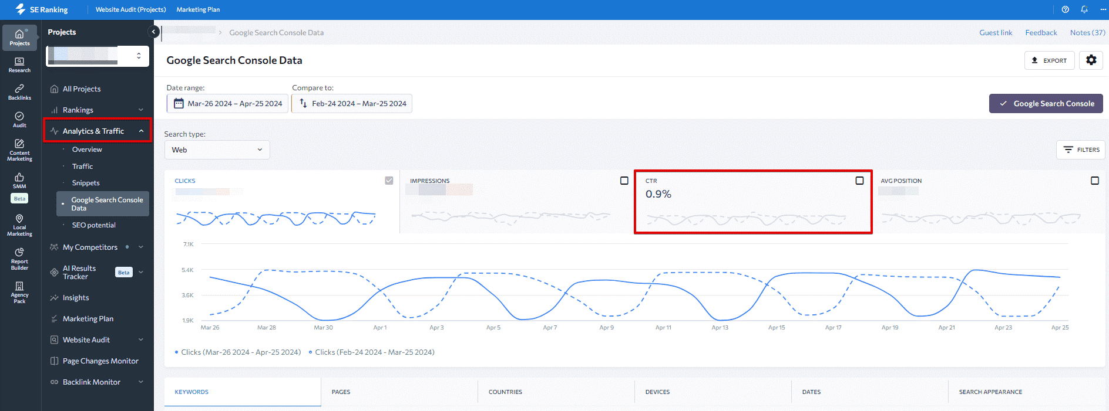
Task: Click the Clicks Mar-26 2024 – Apr-25 2024 legend
Action: click(238, 352)
